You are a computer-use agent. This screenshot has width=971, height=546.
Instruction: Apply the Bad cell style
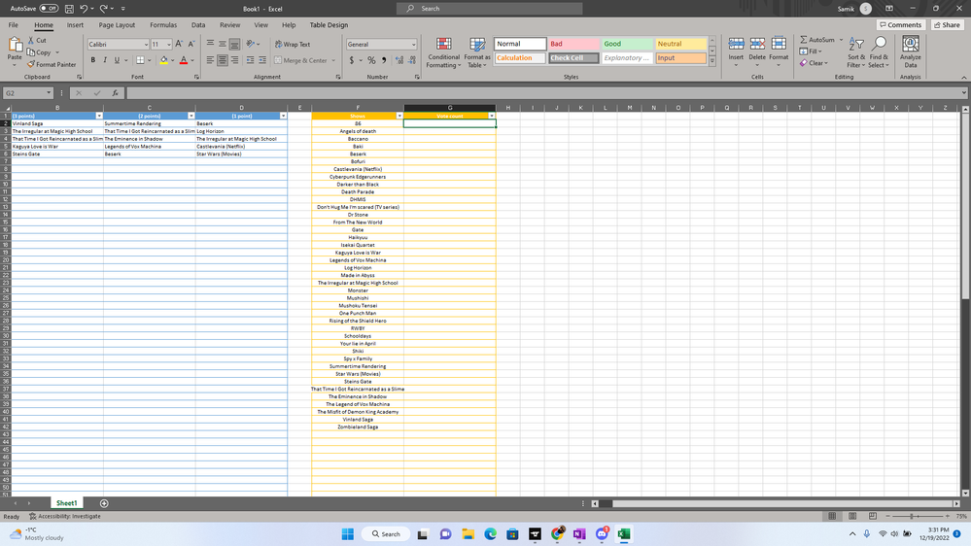(573, 44)
